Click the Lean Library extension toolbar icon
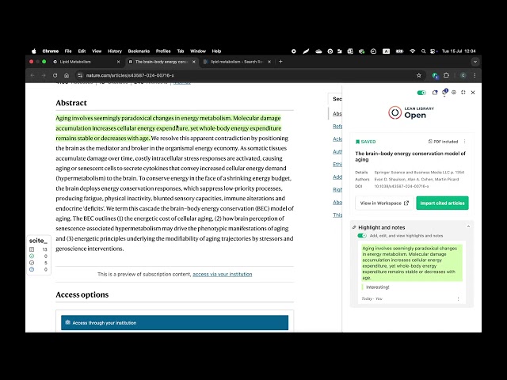The image size is (507, 380). tap(435, 76)
